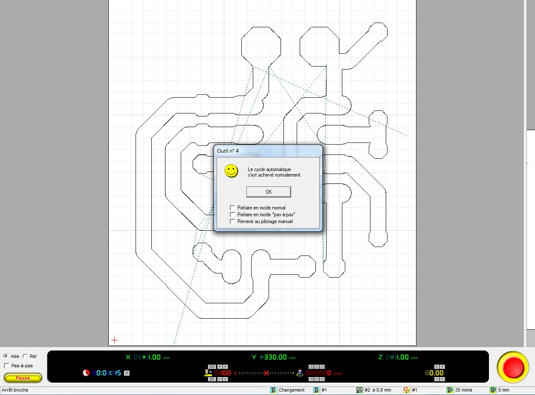
Task: Click the red emergency stop button
Action: (x=512, y=367)
